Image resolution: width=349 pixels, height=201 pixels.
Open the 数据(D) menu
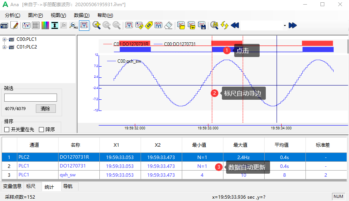tap(82, 15)
